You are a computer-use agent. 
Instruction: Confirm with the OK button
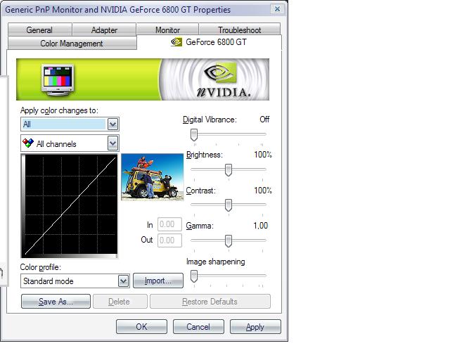click(141, 327)
